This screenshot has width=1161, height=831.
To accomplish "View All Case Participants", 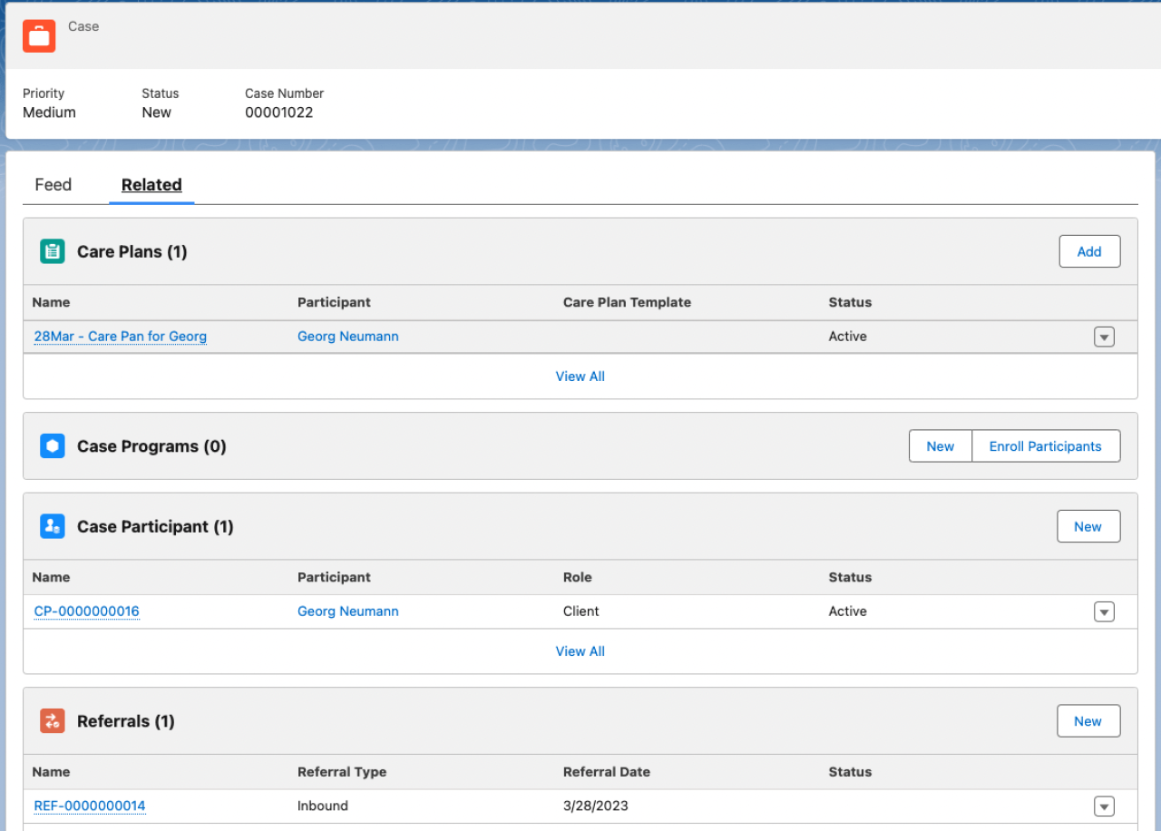I will [x=580, y=651].
